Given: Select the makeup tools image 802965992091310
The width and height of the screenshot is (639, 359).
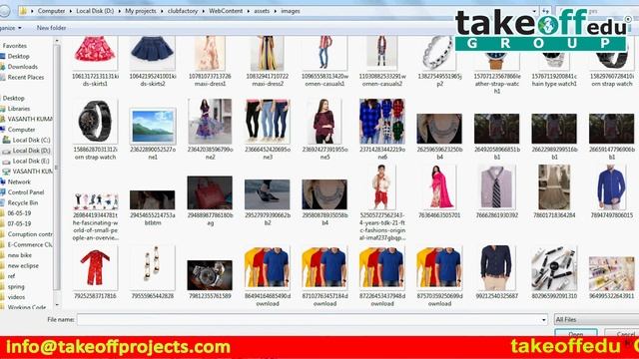Looking at the screenshot, I should click(x=554, y=268).
